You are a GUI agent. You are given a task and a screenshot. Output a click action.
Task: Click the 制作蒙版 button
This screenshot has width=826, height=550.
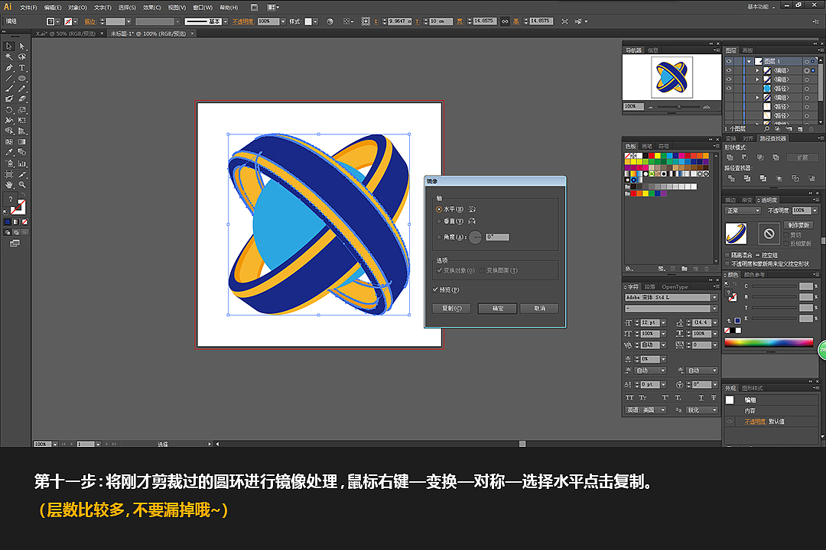coord(799,225)
